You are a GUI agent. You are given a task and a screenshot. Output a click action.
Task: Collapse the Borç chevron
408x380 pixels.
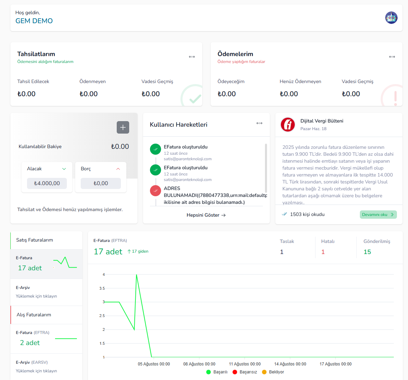point(118,169)
